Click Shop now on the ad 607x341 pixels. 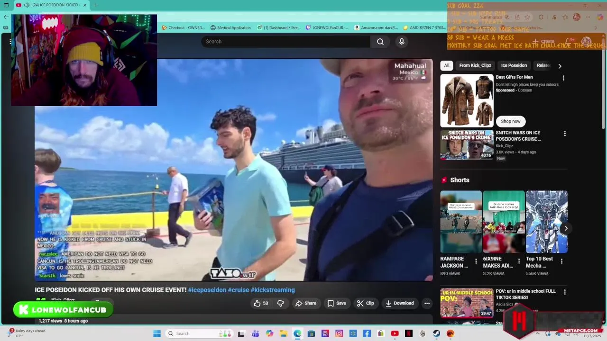(x=511, y=121)
